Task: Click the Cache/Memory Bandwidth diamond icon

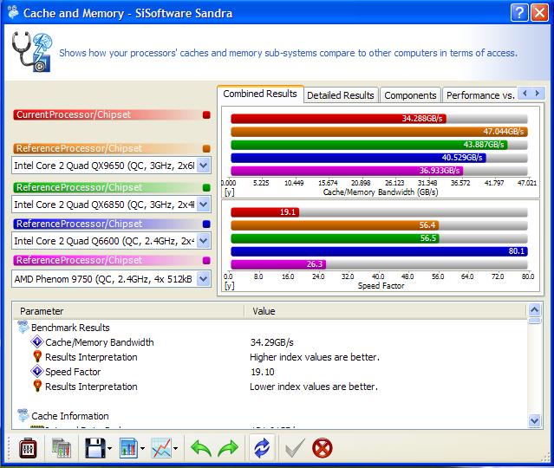Action: [x=37, y=342]
